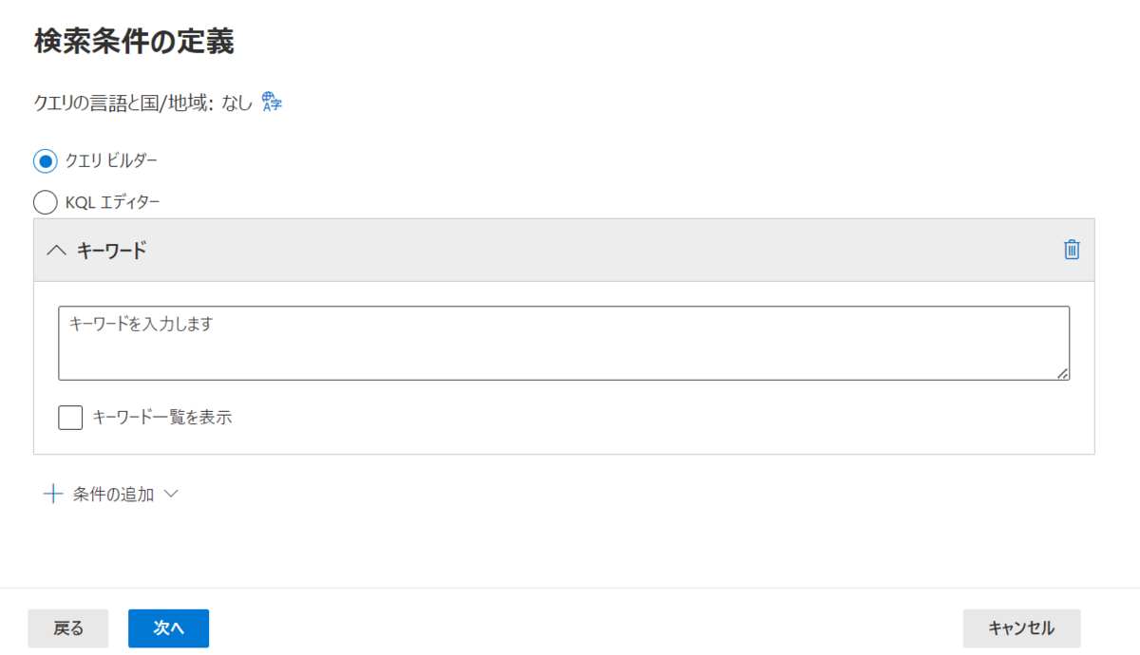Go back with the 戻る button
The image size is (1140, 655).
(68, 628)
